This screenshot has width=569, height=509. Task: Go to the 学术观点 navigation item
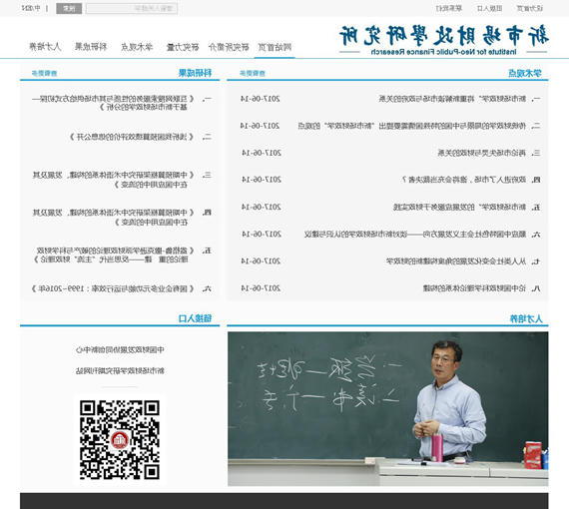click(137, 47)
